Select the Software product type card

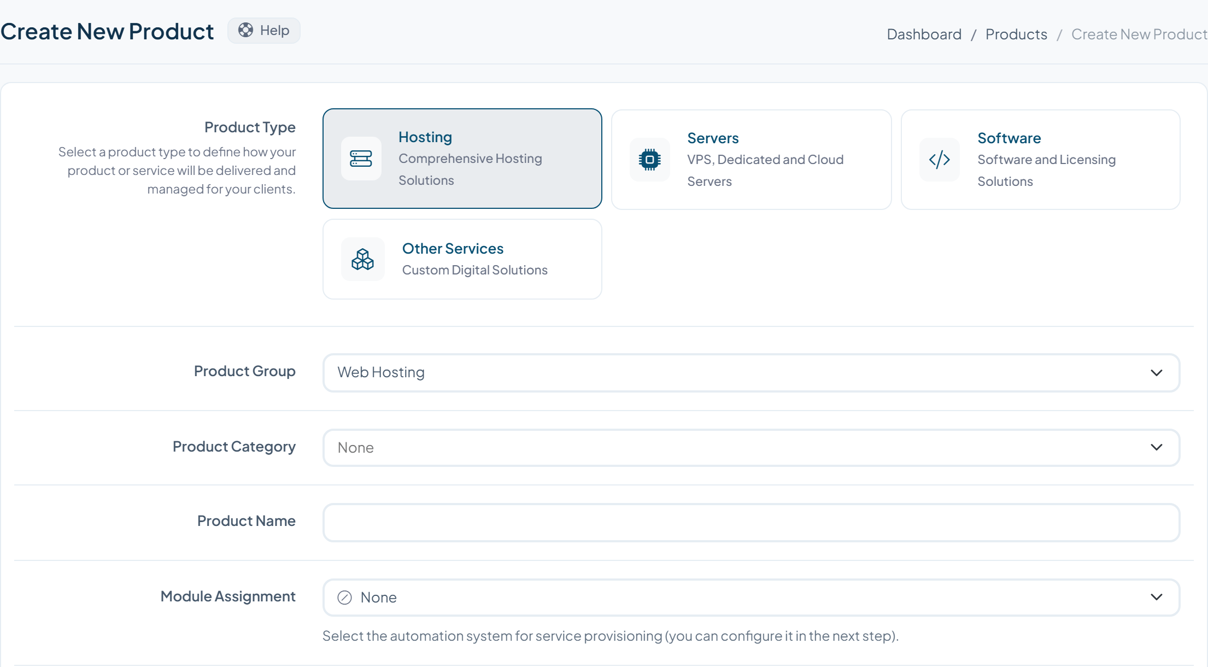coord(1040,160)
